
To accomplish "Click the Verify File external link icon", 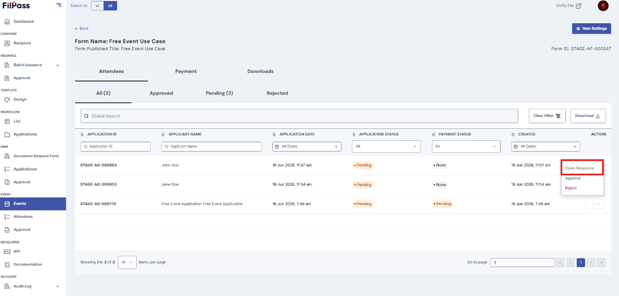I will coord(579,6).
